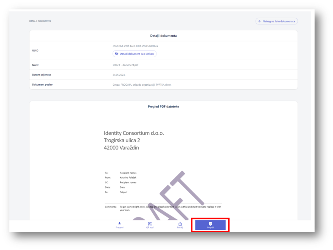Click the Pošalji share icon
The height and width of the screenshot is (250, 333).
[180, 224]
